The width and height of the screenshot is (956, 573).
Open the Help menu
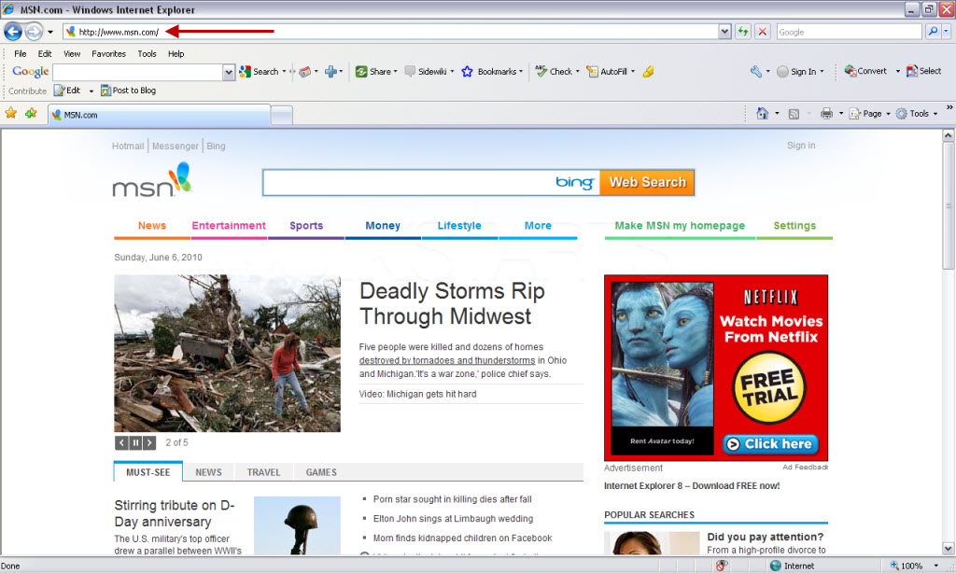(x=176, y=53)
